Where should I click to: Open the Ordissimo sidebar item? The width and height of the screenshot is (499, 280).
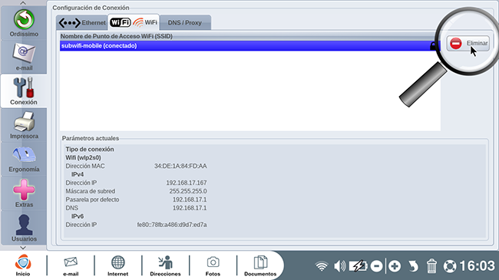(x=24, y=23)
